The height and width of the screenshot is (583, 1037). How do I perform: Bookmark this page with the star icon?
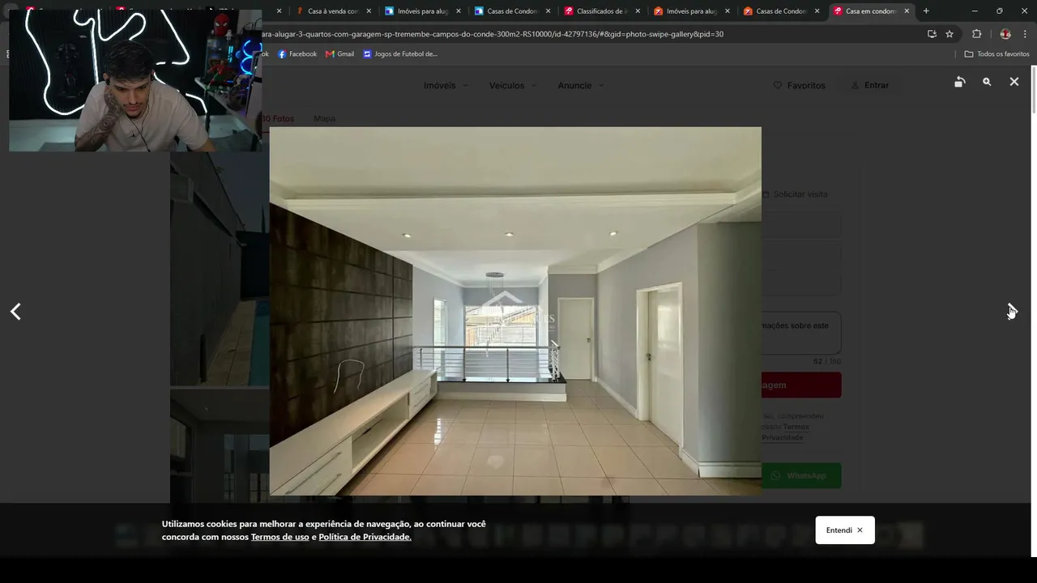tap(950, 34)
